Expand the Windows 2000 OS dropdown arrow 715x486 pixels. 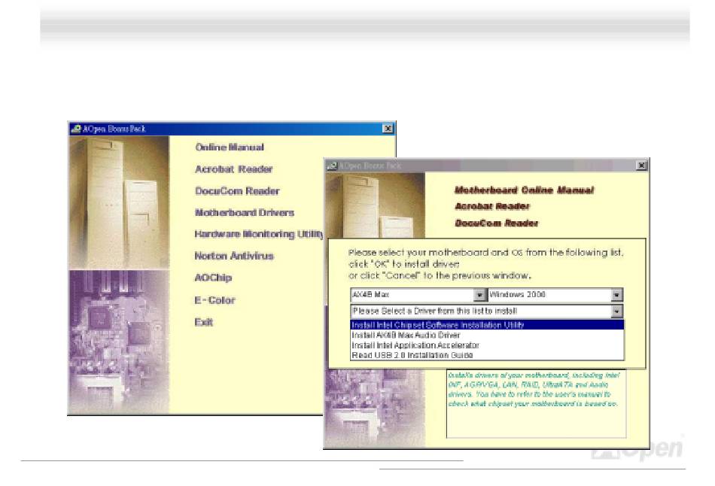(x=616, y=295)
